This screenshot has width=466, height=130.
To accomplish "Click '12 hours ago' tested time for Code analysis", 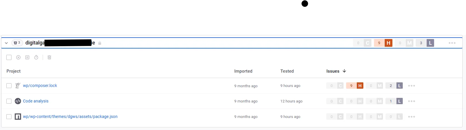I will click(x=292, y=101).
